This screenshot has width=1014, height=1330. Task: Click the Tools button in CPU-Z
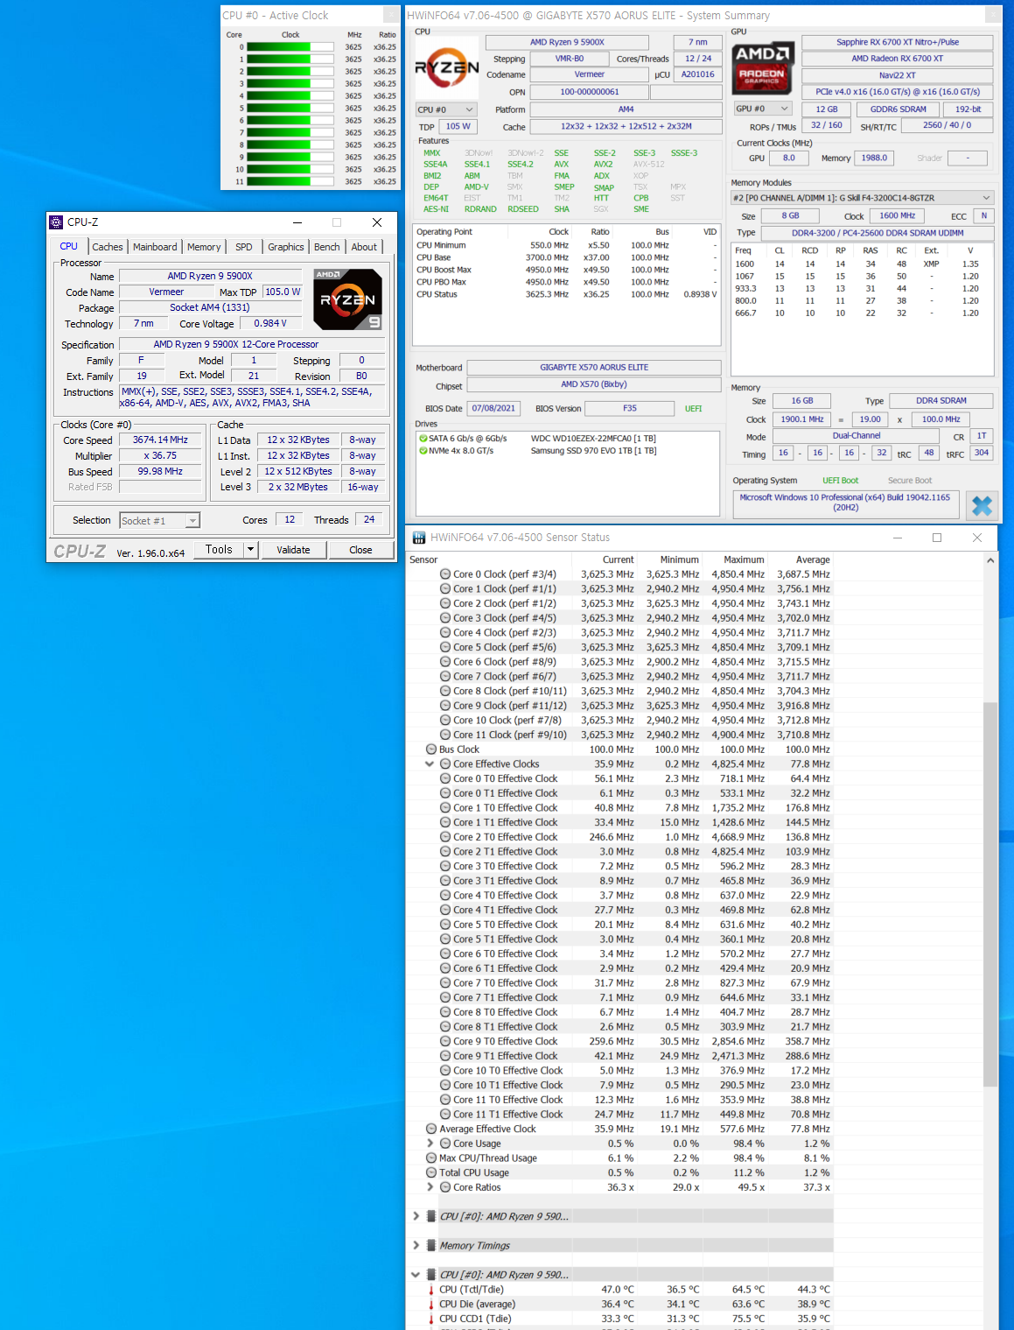(x=219, y=550)
